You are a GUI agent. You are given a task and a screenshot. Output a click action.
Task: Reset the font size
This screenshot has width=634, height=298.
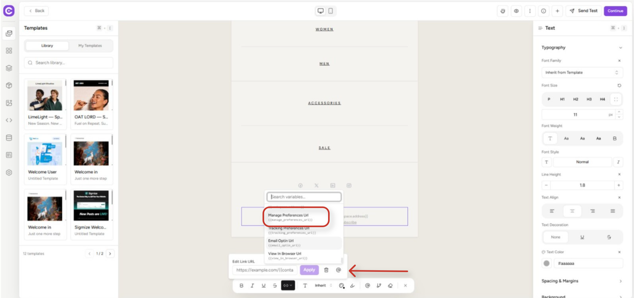tap(619, 86)
